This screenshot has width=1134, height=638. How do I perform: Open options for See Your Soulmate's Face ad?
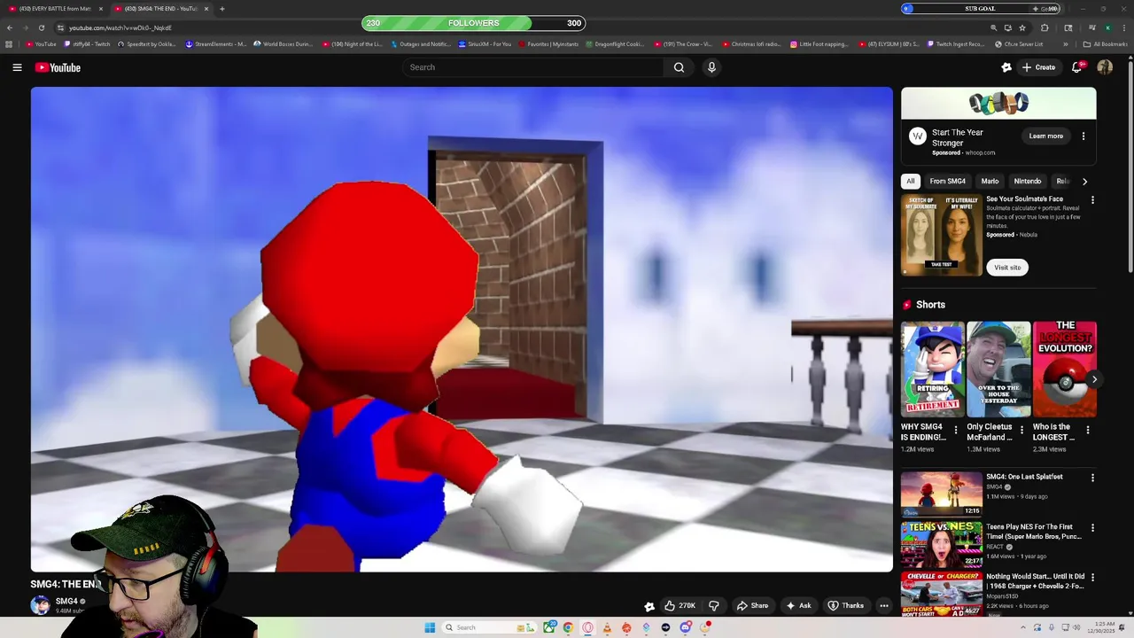pyautogui.click(x=1092, y=200)
